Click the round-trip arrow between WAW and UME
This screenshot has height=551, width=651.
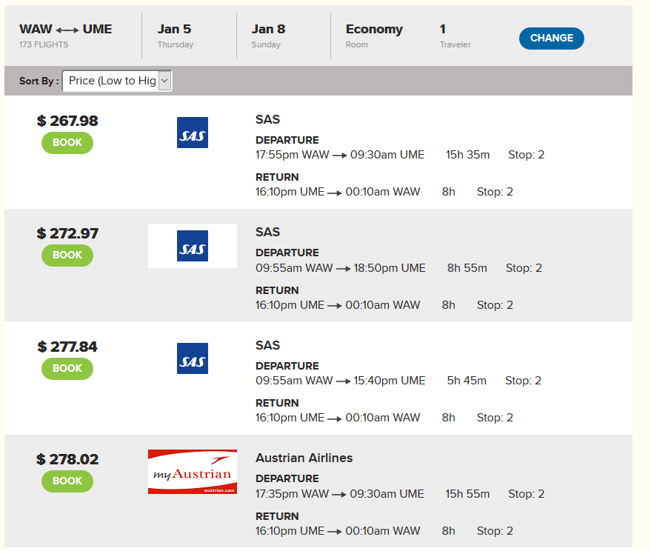(67, 30)
